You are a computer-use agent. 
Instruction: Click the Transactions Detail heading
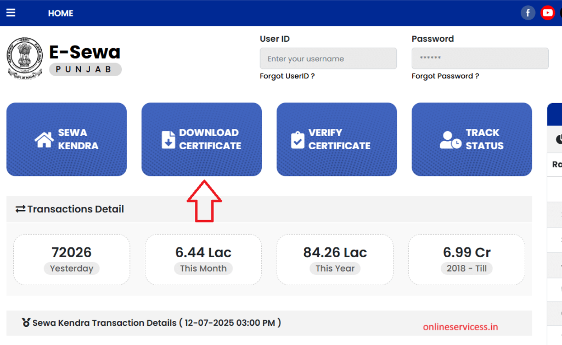tap(76, 209)
